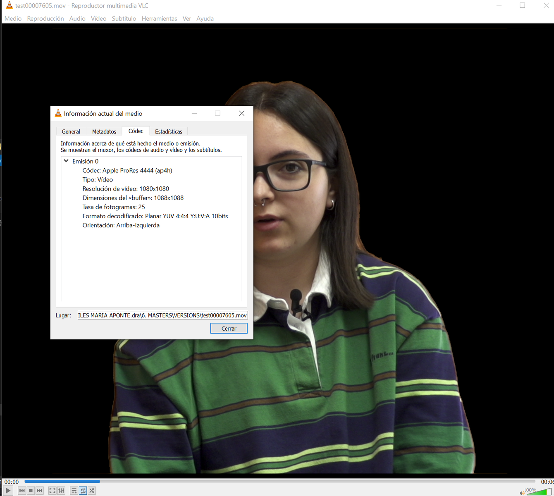
Task: Toggle the loop repeat mode button
Action: click(83, 491)
